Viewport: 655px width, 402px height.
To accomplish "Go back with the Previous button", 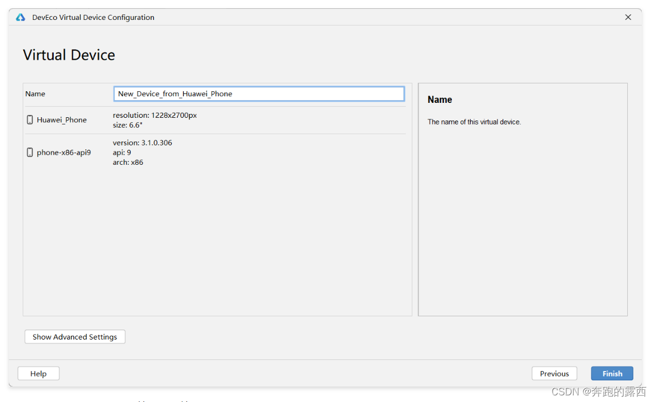I will 554,373.
